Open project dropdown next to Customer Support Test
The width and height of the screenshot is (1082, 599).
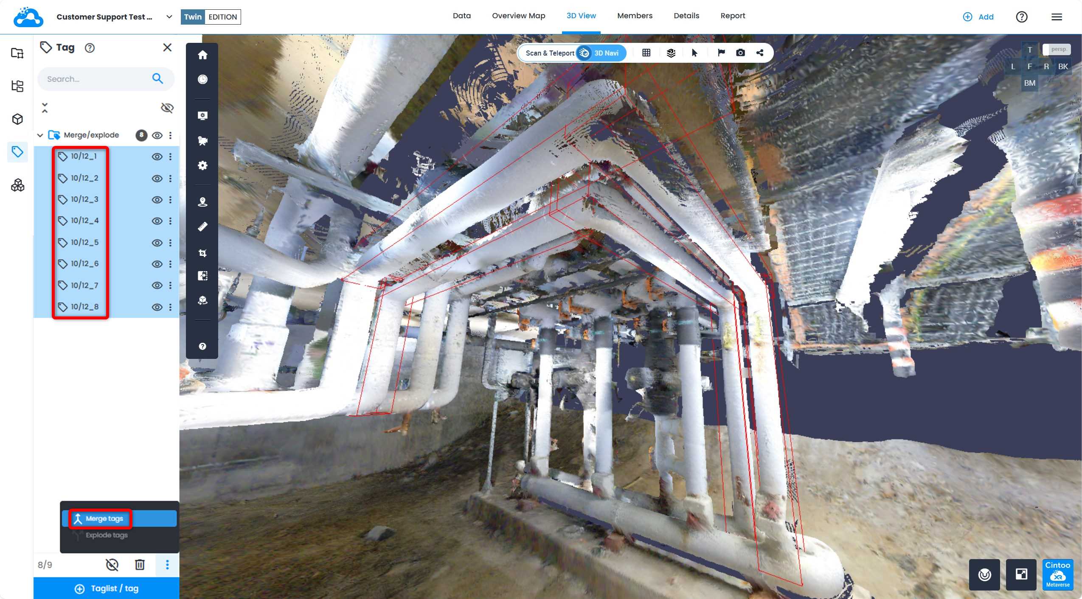tap(169, 17)
